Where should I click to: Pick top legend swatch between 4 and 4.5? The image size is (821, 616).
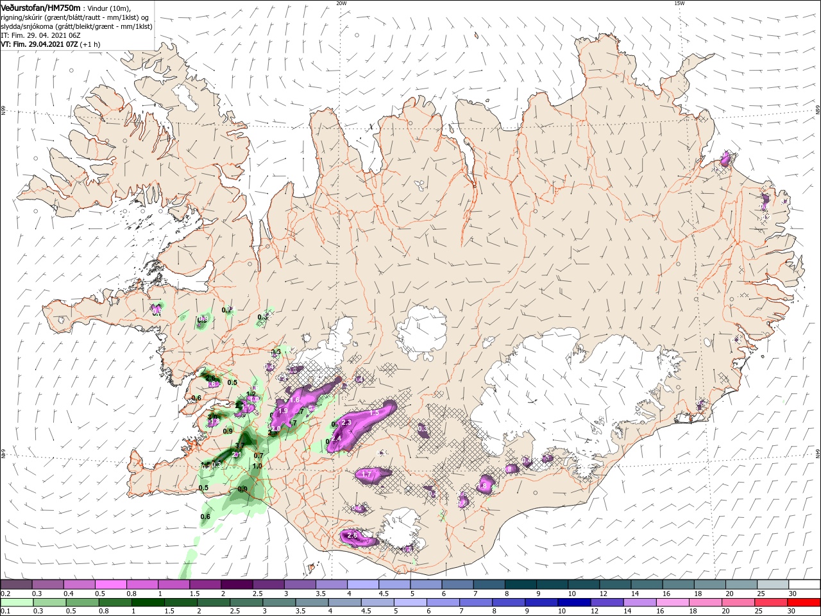(x=362, y=585)
